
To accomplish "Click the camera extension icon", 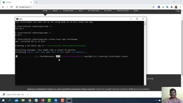I will coord(163,7).
